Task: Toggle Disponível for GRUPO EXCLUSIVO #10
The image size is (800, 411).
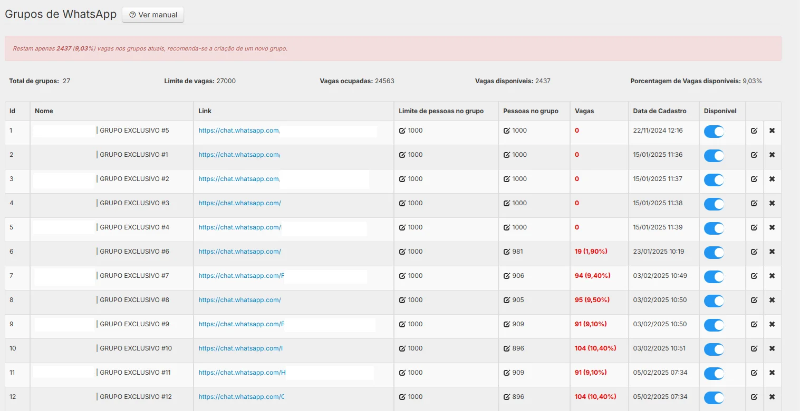Action: (x=714, y=349)
